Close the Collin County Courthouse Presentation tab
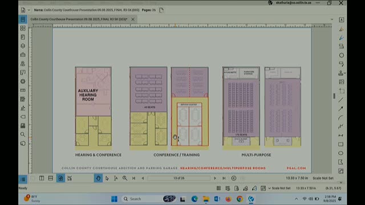Viewport: 365px width, 205px height. (133, 19)
